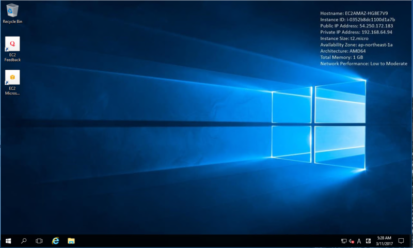The width and height of the screenshot is (413, 248).
Task: Open the network status tray icon
Action: pos(344,241)
